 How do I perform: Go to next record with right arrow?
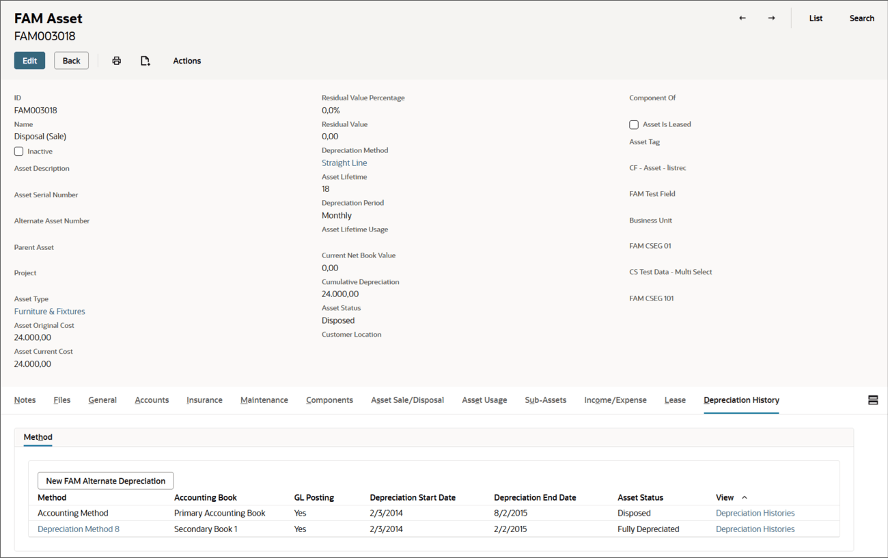tap(771, 18)
